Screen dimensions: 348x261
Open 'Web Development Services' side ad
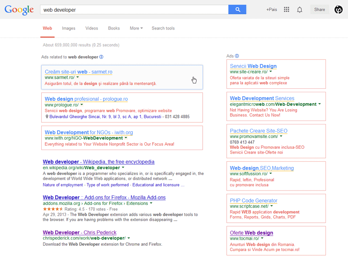262,98
